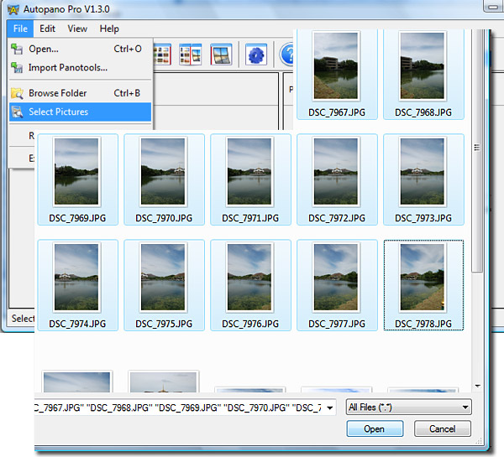The height and width of the screenshot is (457, 504).
Task: Expand the All Files type dropdown
Action: pos(408,408)
